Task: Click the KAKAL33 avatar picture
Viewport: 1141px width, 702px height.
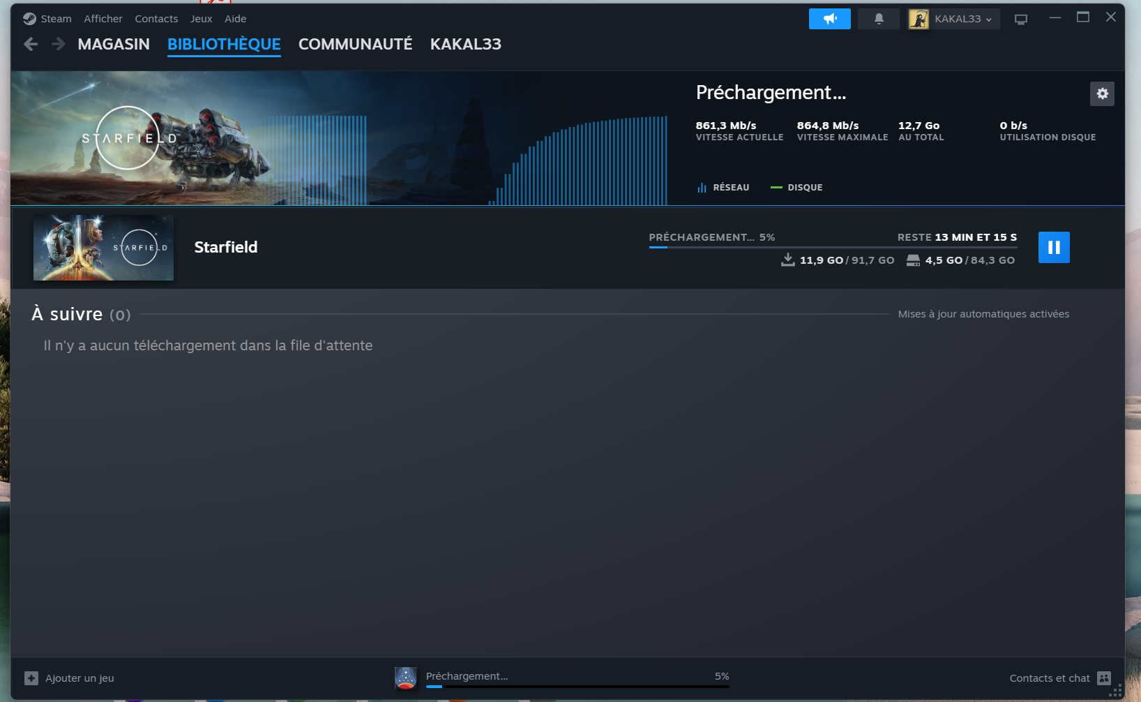Action: tap(919, 19)
